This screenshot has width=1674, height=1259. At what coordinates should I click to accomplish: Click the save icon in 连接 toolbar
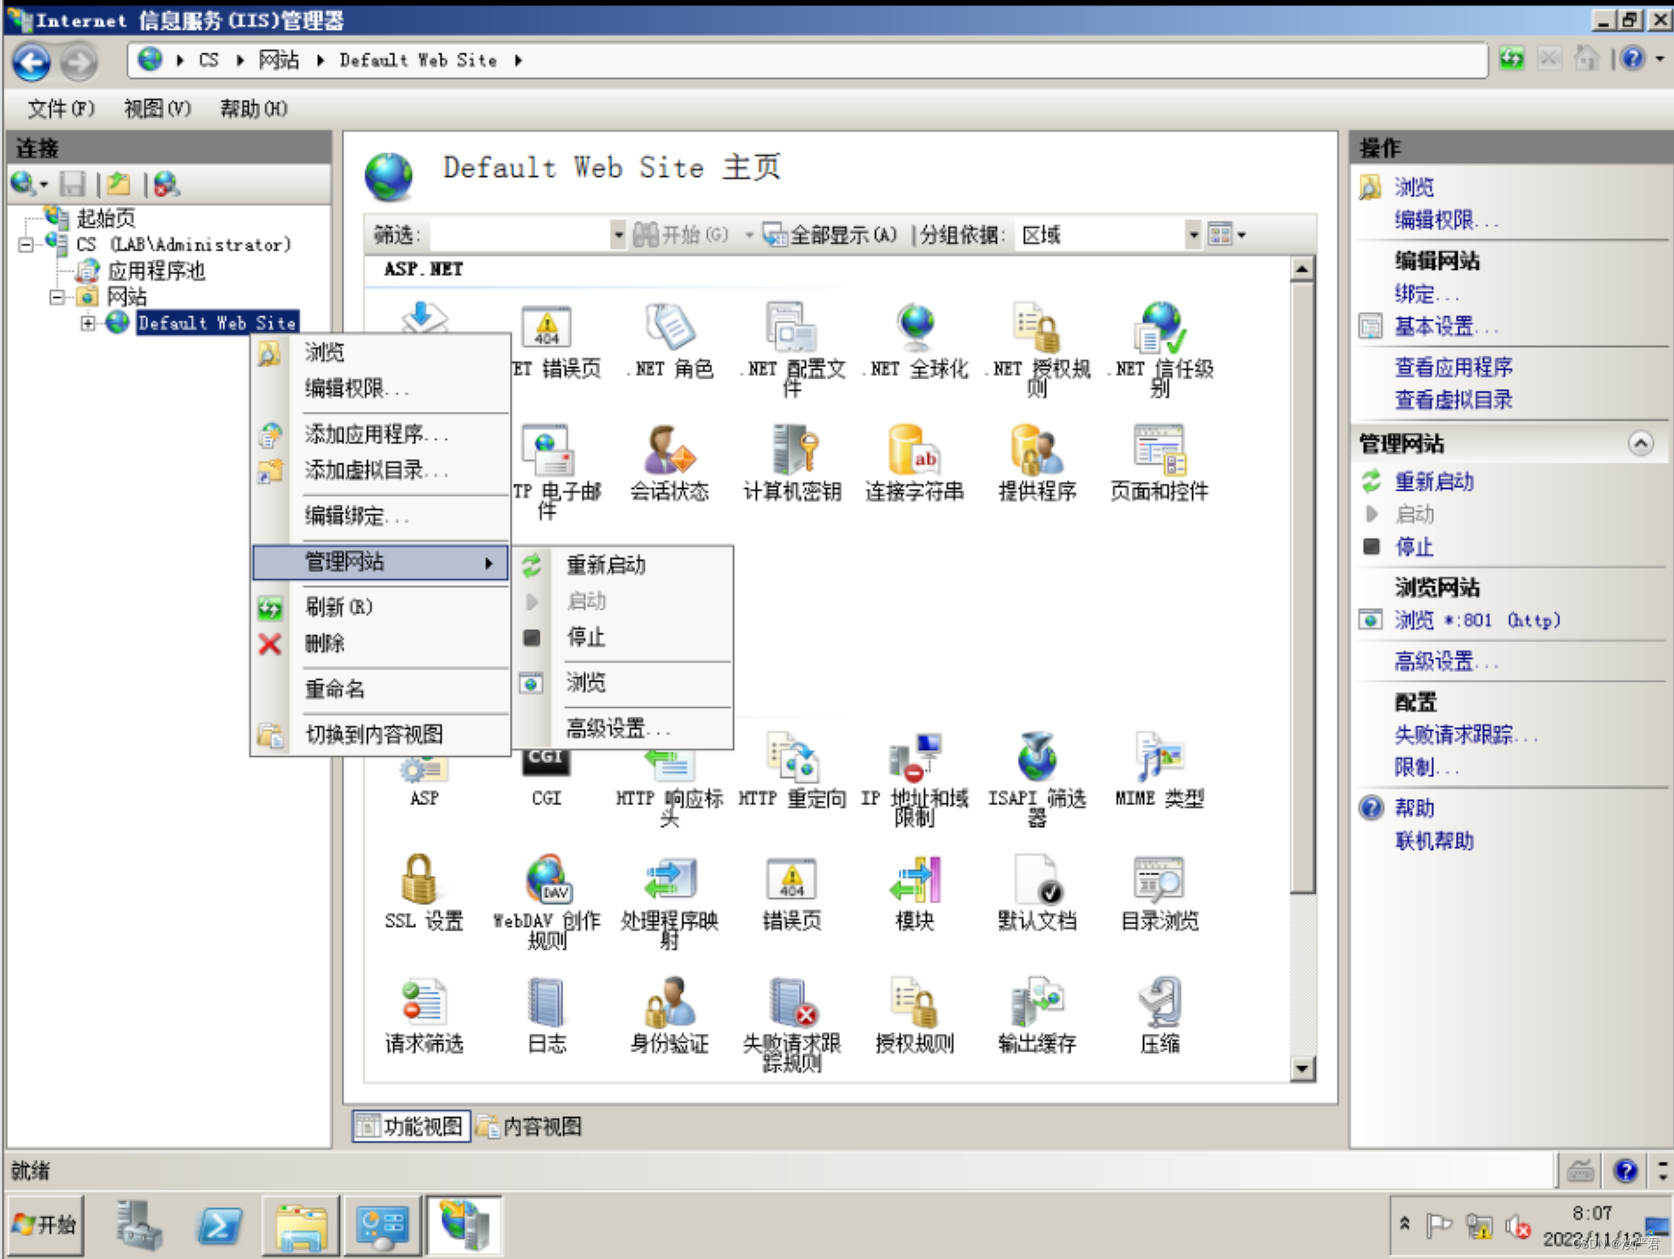73,184
